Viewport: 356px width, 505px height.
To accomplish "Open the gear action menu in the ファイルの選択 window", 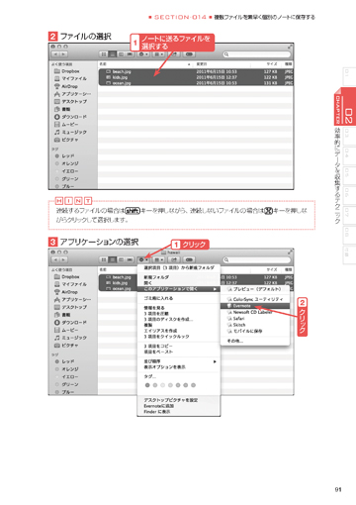I will (143, 54).
